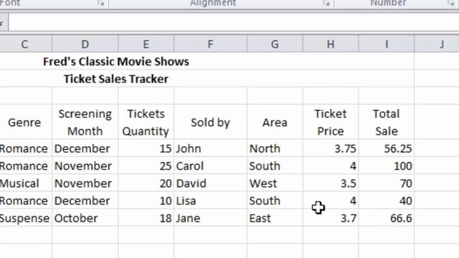Image resolution: width=459 pixels, height=258 pixels.
Task: Select column H header
Action: 331,44
